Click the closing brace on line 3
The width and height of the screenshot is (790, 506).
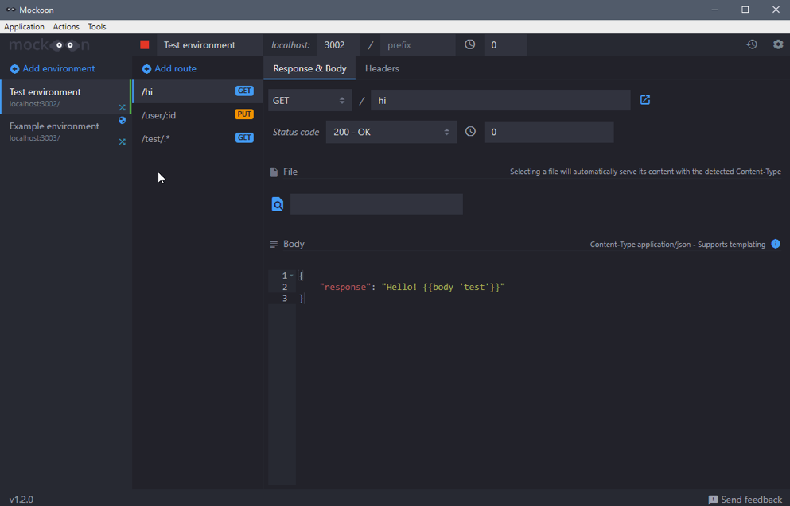coord(302,299)
